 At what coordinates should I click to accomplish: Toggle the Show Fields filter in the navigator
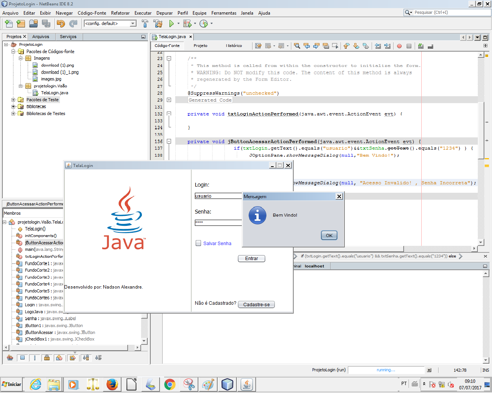(x=22, y=358)
